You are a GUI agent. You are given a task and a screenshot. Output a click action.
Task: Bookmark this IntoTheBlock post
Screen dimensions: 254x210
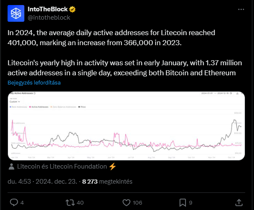[183, 202]
